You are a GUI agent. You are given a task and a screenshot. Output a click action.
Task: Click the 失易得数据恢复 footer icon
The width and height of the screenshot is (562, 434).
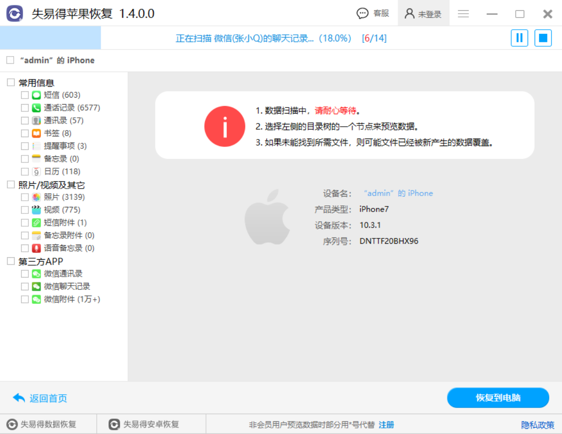coord(12,424)
